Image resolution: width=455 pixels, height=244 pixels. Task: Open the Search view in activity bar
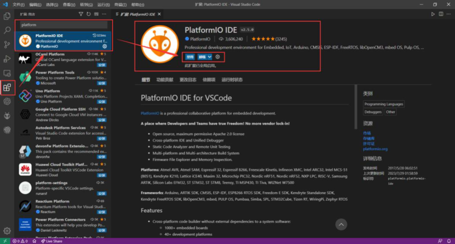point(7,30)
